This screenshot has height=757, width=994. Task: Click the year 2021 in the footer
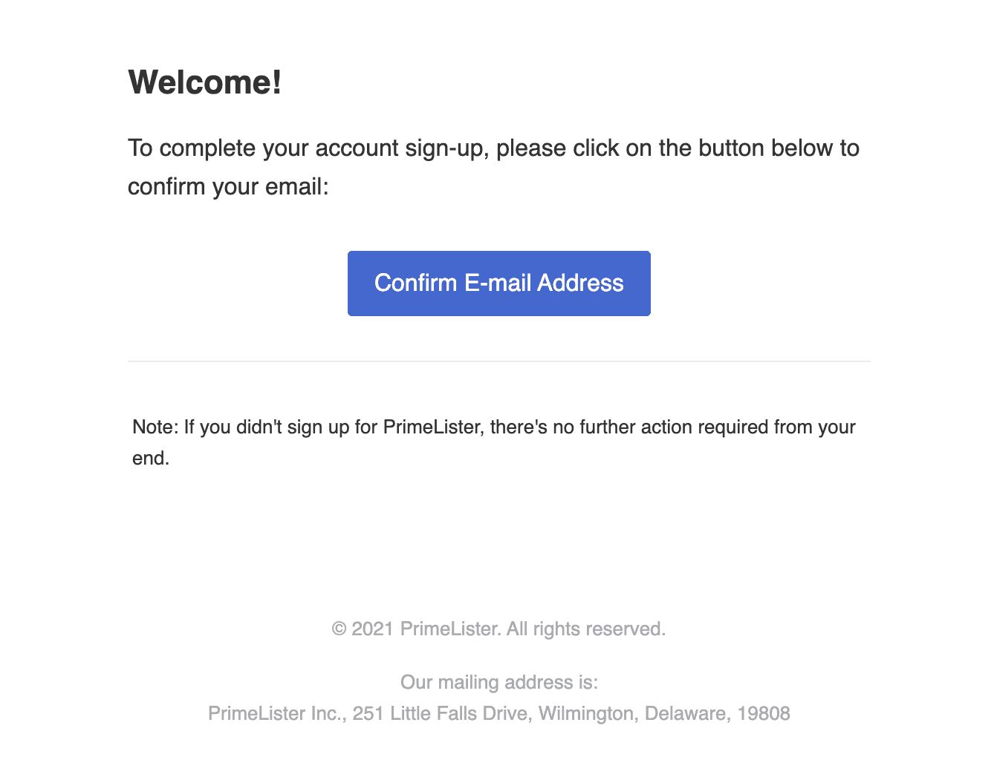tap(372, 629)
